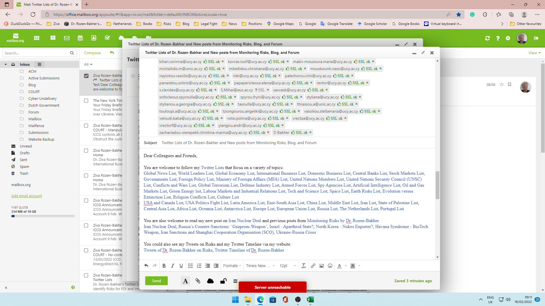This screenshot has width=545, height=306.
Task: Check The New York Times email checkbox
Action: 86,101
